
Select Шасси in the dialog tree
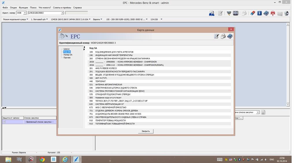click(66, 49)
